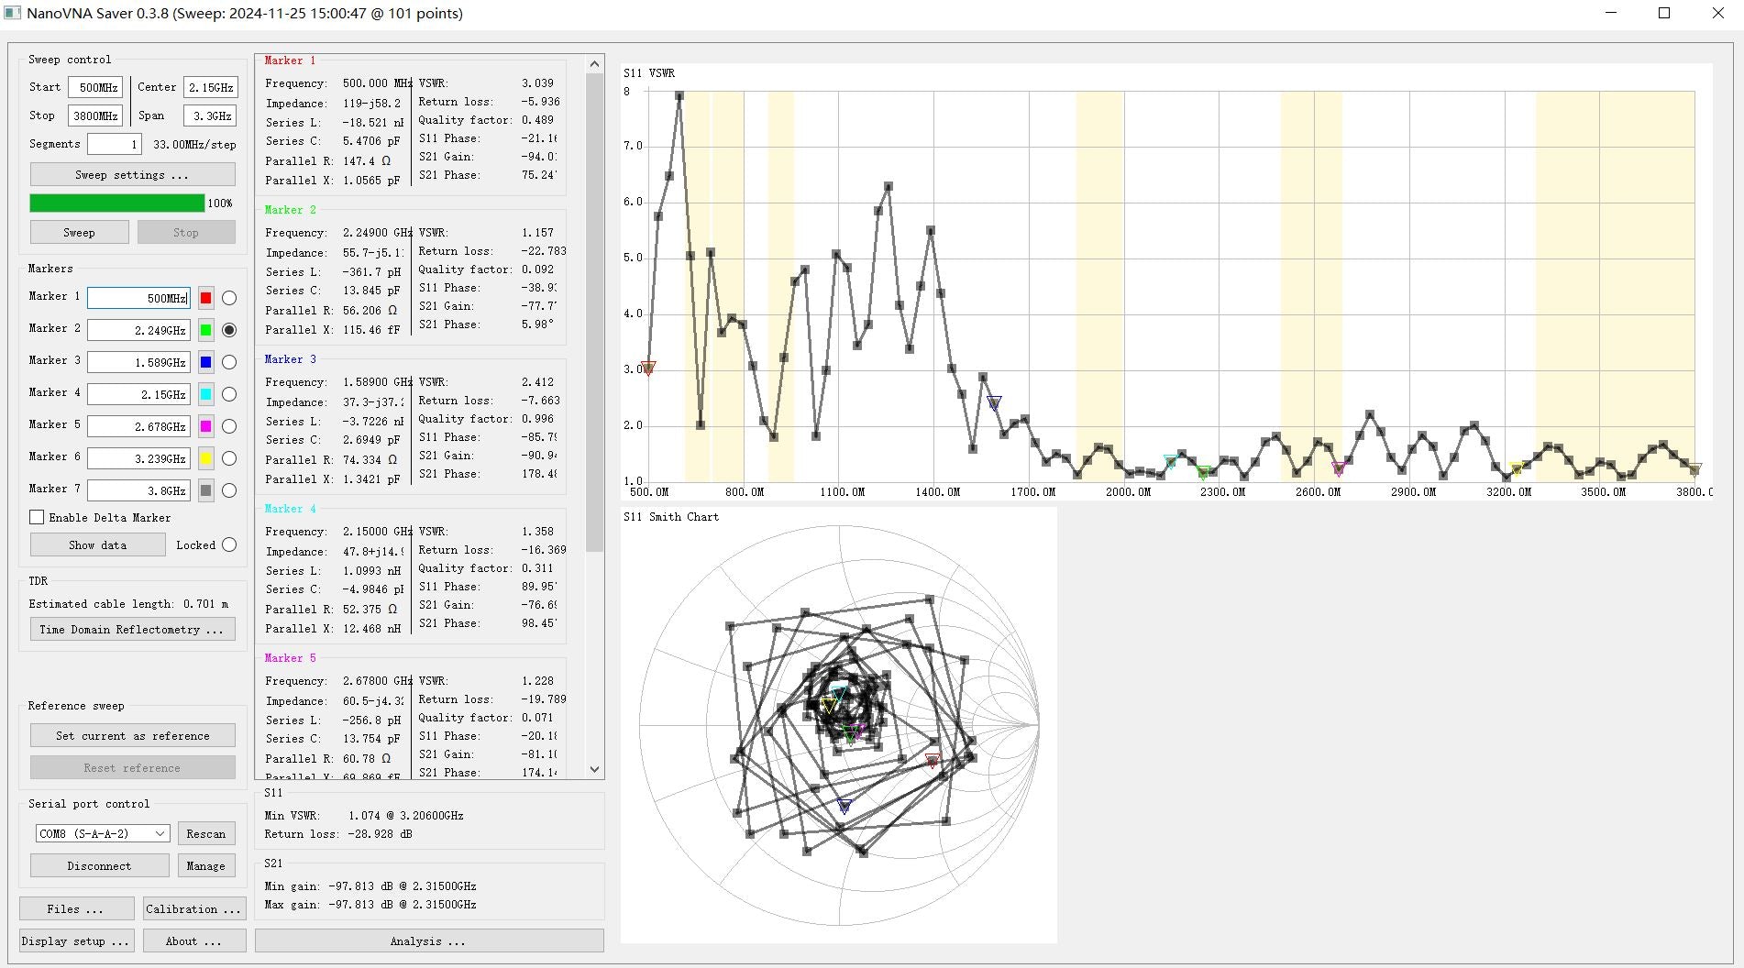Click the Marker 7 frequency field
The width and height of the screenshot is (1744, 968).
point(138,490)
